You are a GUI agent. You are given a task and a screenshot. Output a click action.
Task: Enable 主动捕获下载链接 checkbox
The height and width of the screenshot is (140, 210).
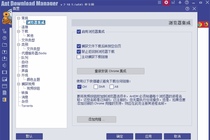coord(79,57)
